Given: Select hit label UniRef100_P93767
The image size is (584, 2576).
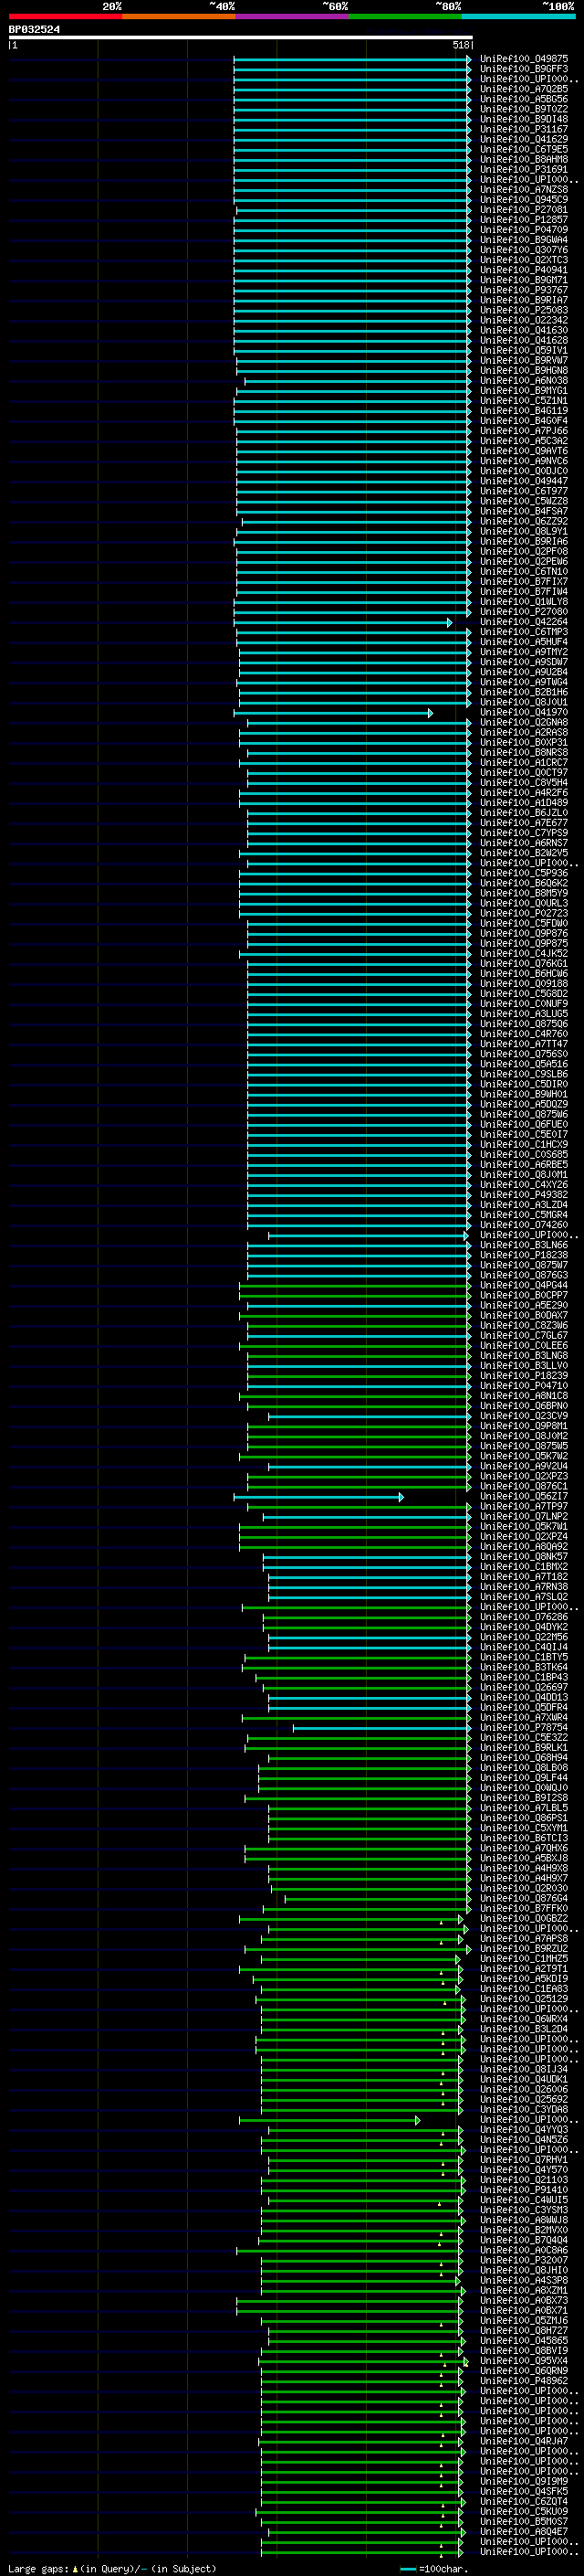Looking at the screenshot, I should 524,290.
